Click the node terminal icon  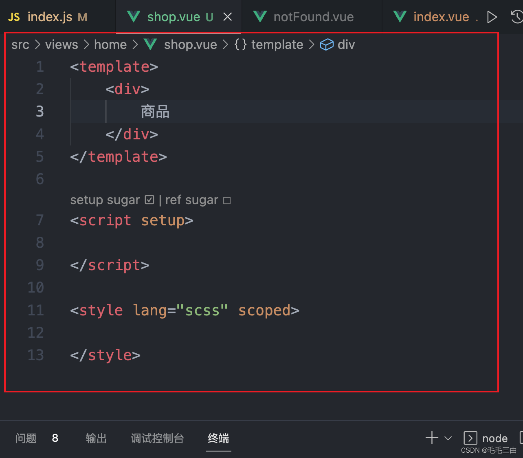click(x=470, y=438)
